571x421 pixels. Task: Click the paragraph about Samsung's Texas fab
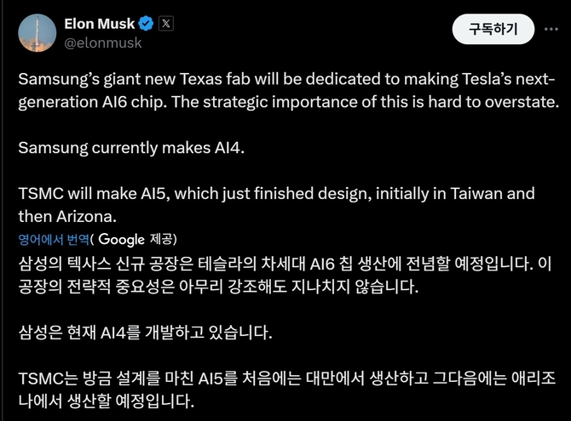point(286,91)
